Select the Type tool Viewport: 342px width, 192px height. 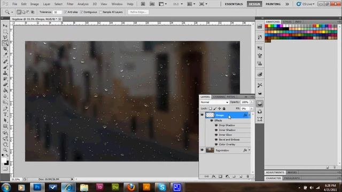[5, 115]
